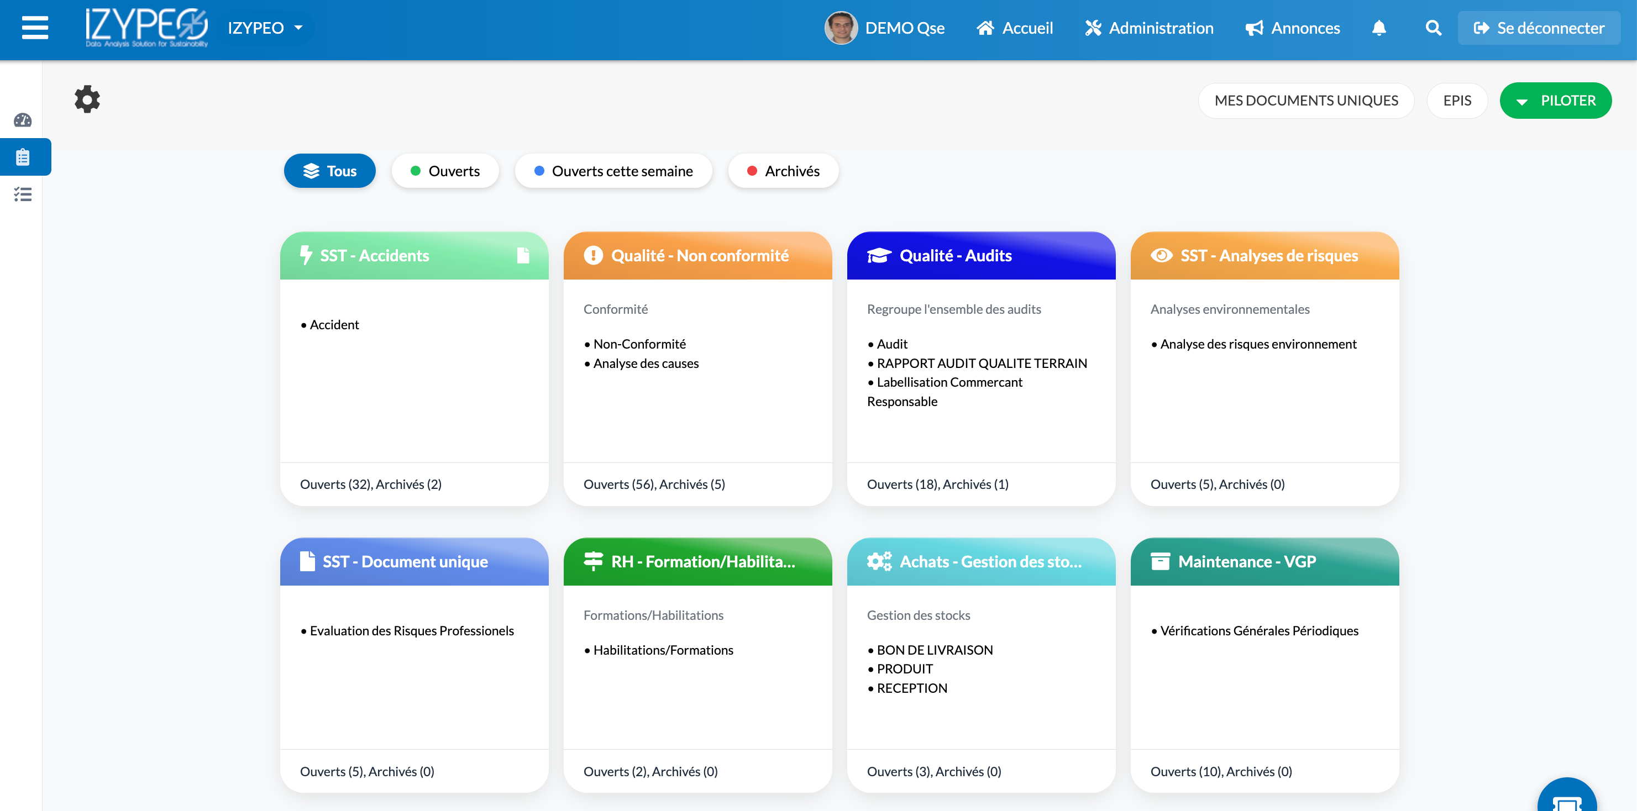Click the search magnifier icon
This screenshot has height=811, width=1637.
click(1433, 28)
